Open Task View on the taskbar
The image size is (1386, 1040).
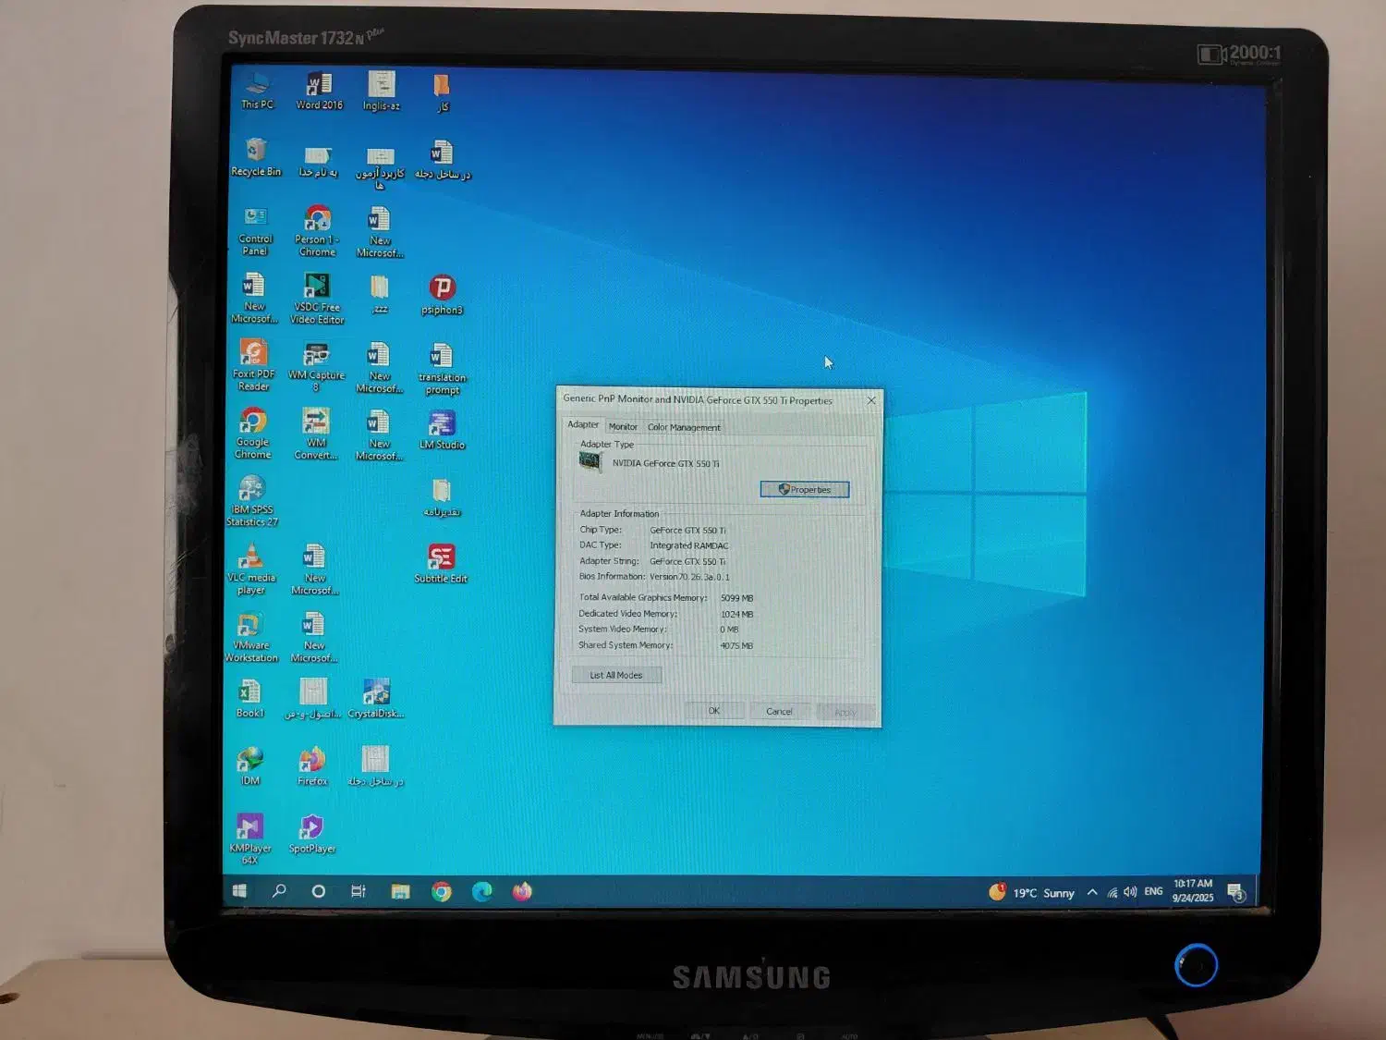point(359,891)
